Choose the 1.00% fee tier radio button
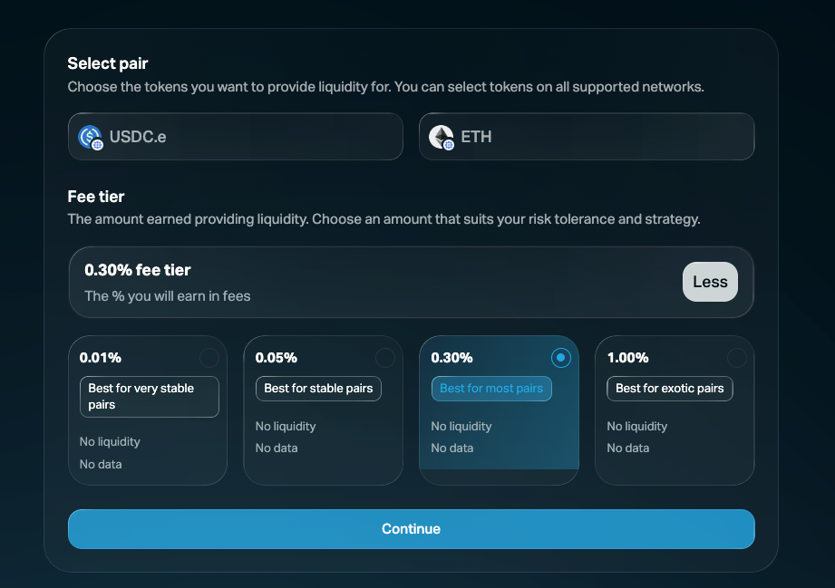835x588 pixels. (736, 358)
